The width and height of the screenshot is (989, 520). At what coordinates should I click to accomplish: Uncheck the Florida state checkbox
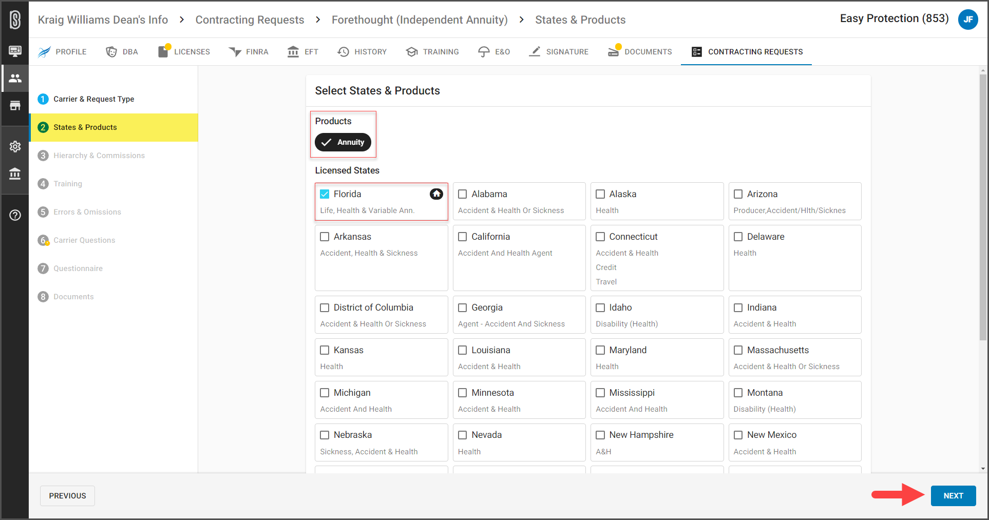[x=325, y=194]
